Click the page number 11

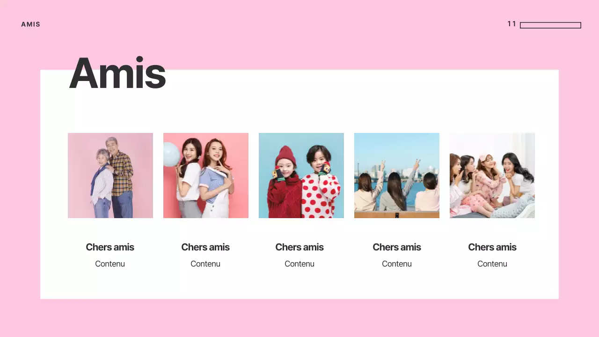(512, 24)
